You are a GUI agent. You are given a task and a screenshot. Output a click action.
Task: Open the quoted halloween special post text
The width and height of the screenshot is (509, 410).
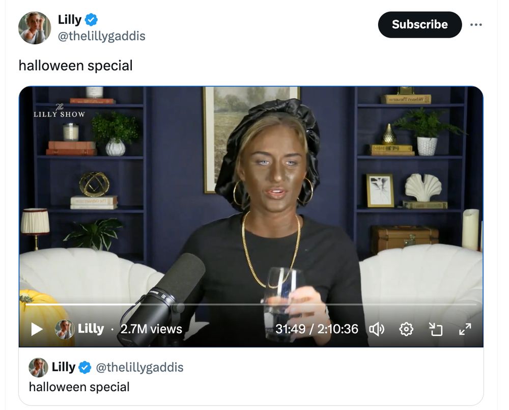click(x=79, y=387)
